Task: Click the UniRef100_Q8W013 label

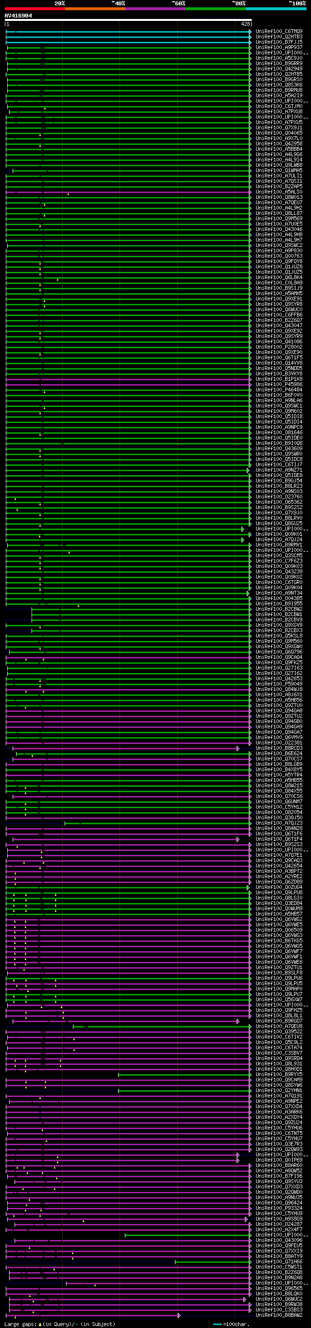Action: [278, 197]
